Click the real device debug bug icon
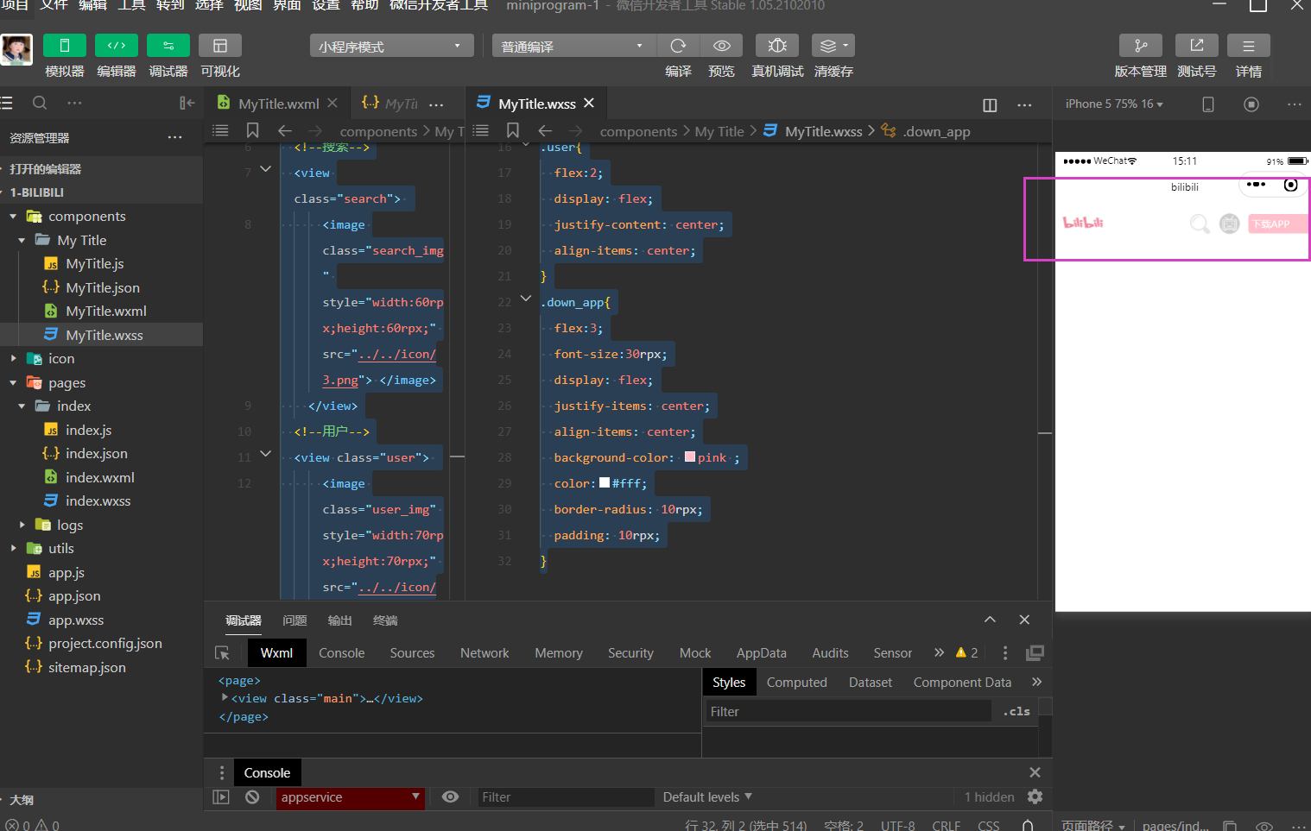 point(777,46)
